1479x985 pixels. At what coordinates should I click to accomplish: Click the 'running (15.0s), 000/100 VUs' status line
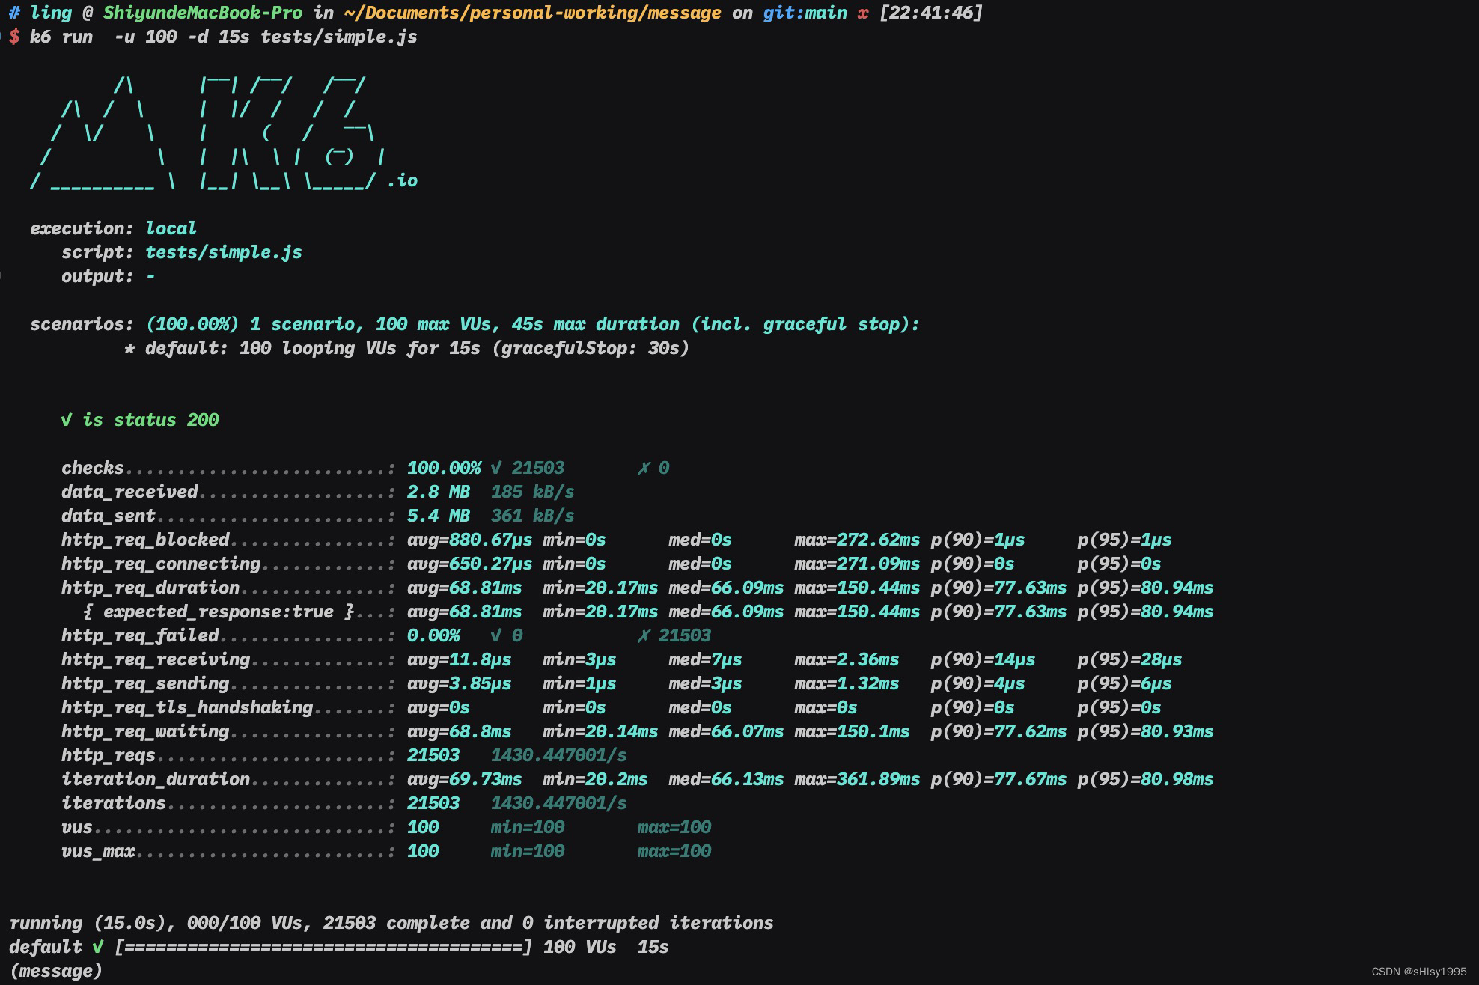tap(391, 923)
